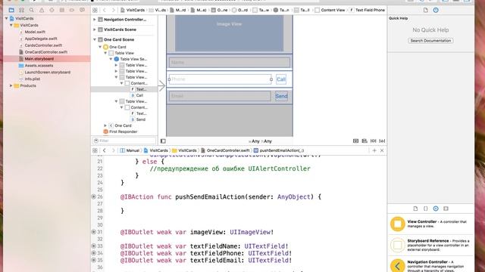Show the Object library
Viewport: 485px width, 272px height.
[436, 209]
